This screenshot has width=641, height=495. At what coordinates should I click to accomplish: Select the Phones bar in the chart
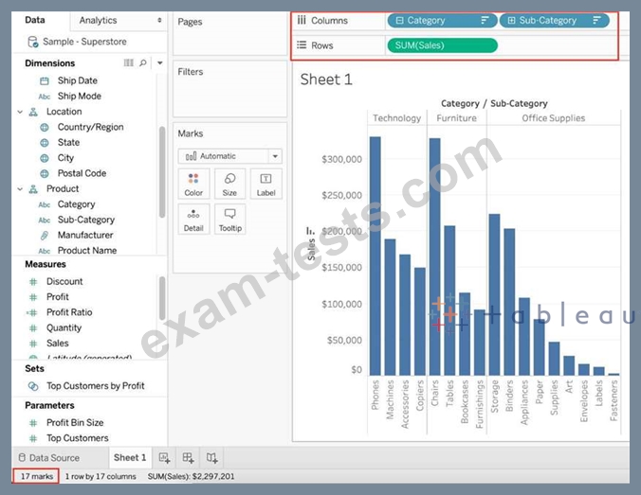coord(375,256)
